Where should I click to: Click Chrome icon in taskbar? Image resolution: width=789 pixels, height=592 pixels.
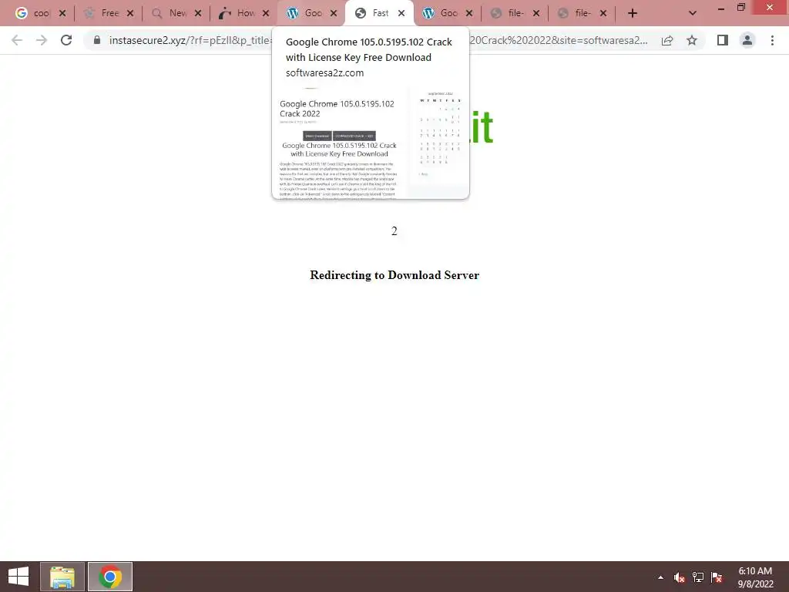[110, 577]
